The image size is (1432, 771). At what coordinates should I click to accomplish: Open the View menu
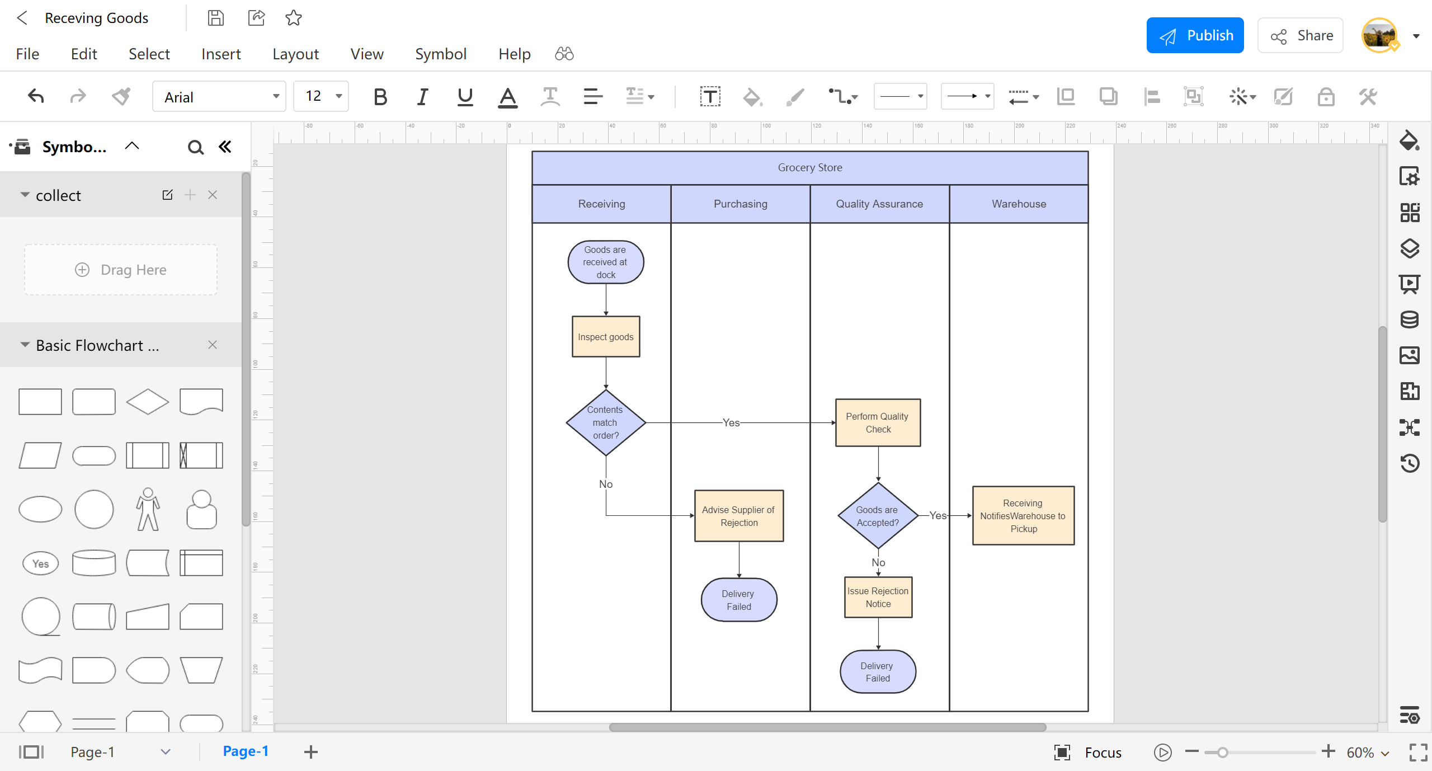pos(366,54)
